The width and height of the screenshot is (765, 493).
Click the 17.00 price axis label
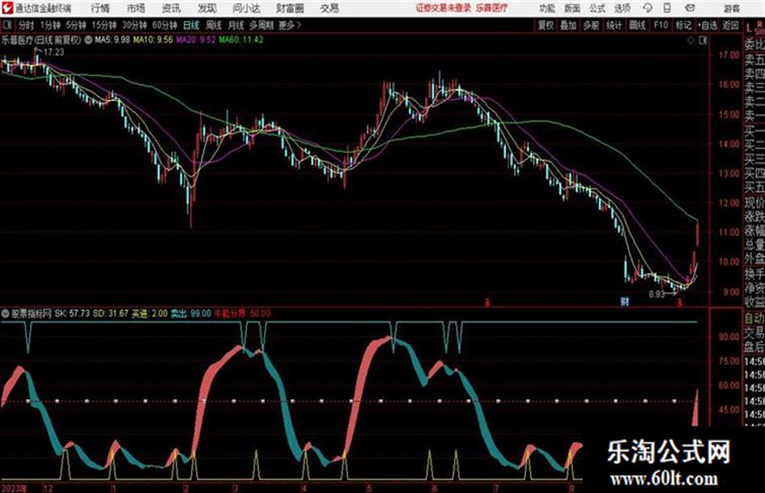click(729, 55)
